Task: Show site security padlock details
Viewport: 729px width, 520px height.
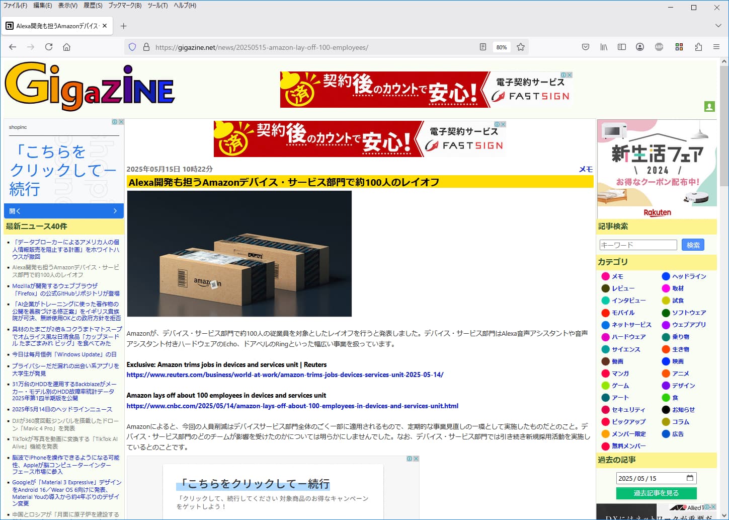Action: [x=146, y=47]
